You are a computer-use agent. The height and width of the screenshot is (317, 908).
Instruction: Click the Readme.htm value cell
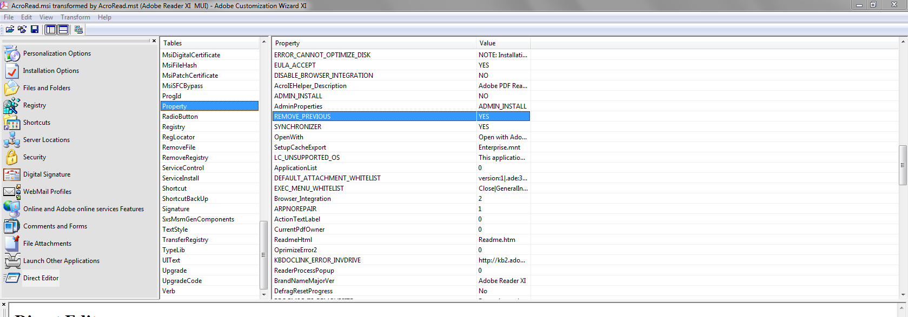(x=503, y=240)
